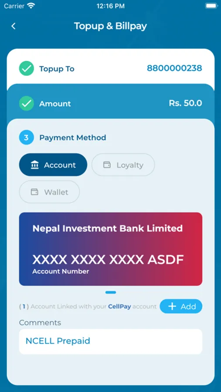Focus the Comments field with NCELL Prepaid
Viewport: 221px width, 392px height.
pyautogui.click(x=111, y=341)
